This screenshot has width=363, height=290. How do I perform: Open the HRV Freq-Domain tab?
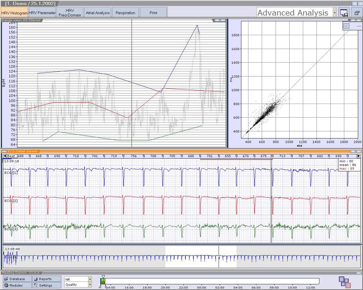(70, 13)
